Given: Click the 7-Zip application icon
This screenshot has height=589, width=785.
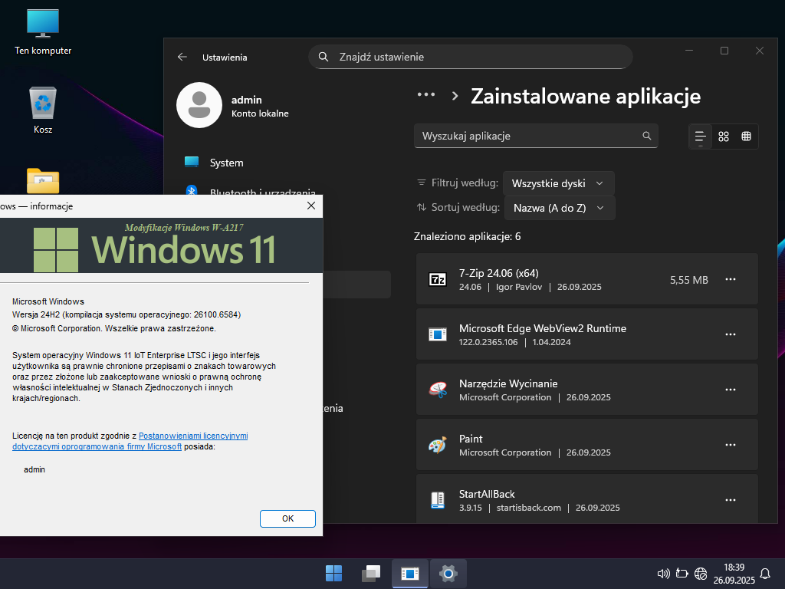Looking at the screenshot, I should [x=437, y=280].
